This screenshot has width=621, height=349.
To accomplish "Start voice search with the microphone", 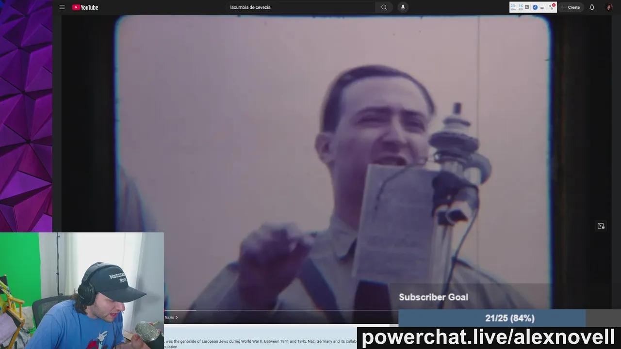I will 403,7.
